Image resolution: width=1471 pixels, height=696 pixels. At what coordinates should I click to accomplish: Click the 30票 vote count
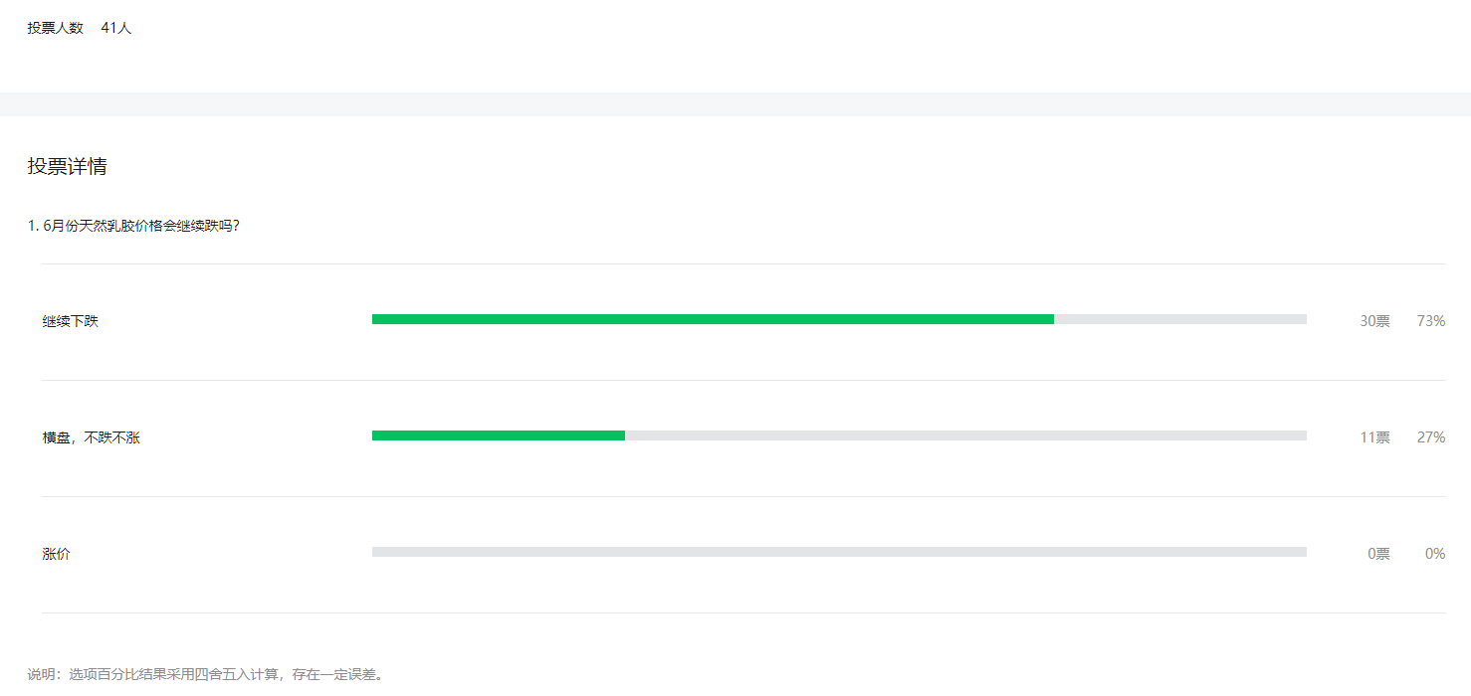[x=1374, y=321]
